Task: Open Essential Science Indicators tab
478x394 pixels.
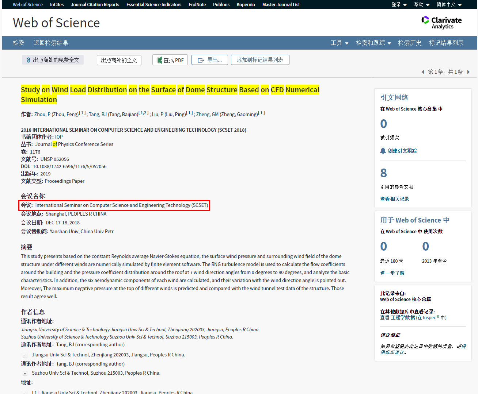Action: pos(154,4)
